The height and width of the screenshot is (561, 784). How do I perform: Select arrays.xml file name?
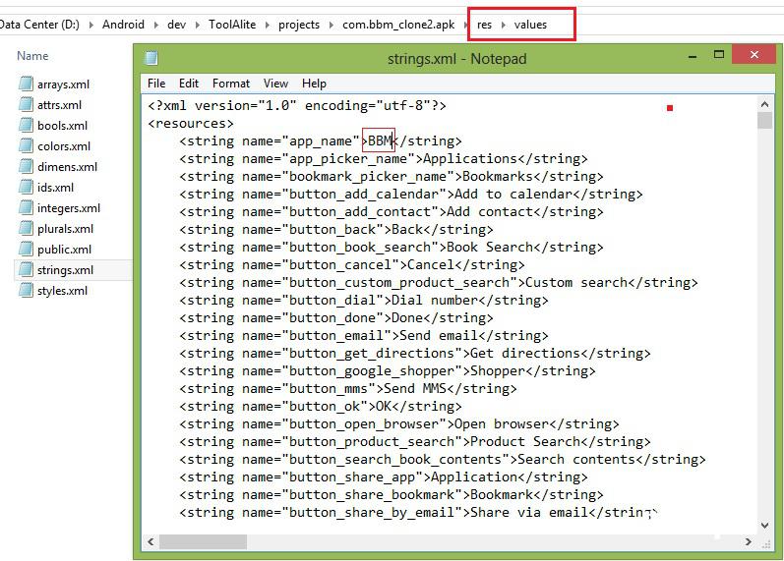(64, 84)
